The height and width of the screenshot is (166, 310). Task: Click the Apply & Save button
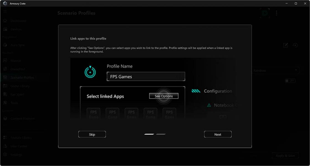click(x=285, y=156)
